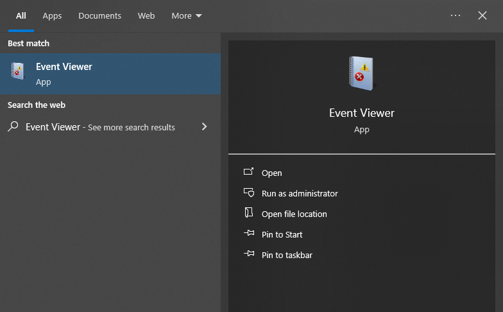Choose the Open action label for Event Viewer

(x=272, y=173)
